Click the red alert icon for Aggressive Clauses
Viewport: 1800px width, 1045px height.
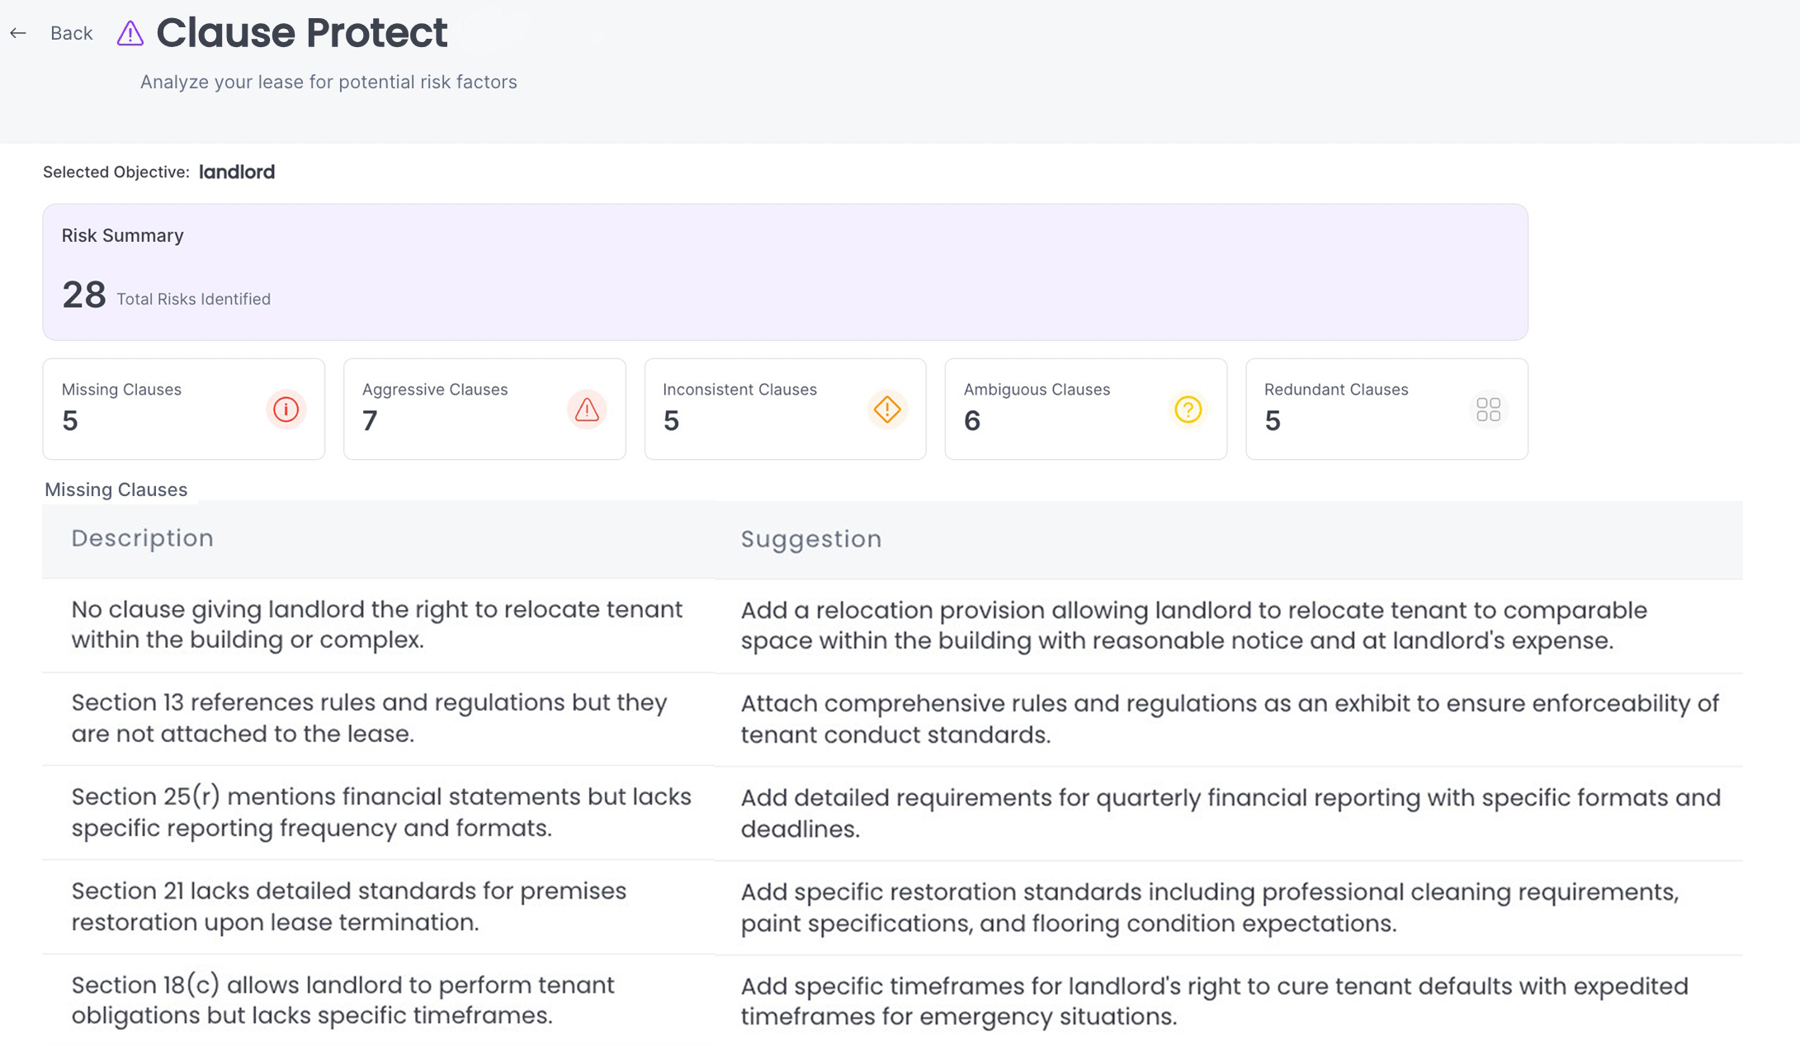click(x=587, y=409)
